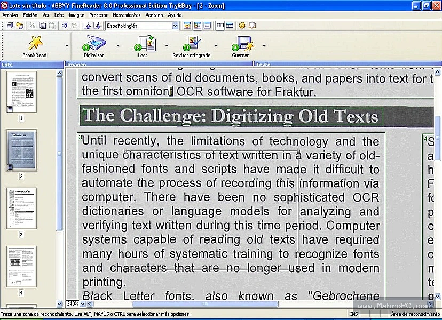The image size is (442, 320).
Task: Open the Imagen menu
Action: [76, 15]
